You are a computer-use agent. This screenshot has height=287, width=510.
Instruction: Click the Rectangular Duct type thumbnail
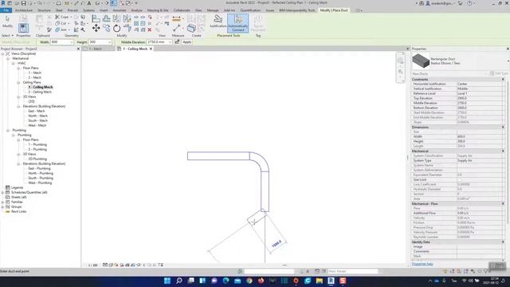coord(421,61)
